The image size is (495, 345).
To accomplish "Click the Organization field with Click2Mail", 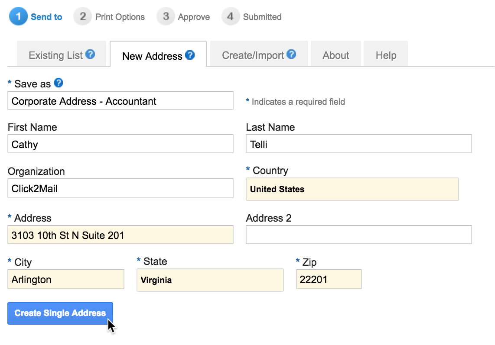I will point(120,188).
